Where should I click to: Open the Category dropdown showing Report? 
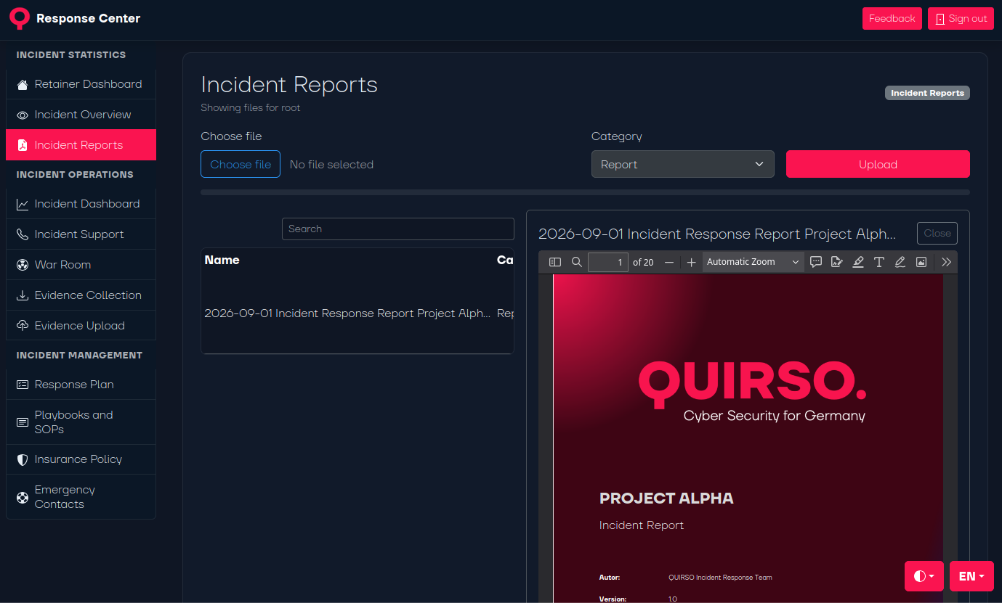point(683,164)
